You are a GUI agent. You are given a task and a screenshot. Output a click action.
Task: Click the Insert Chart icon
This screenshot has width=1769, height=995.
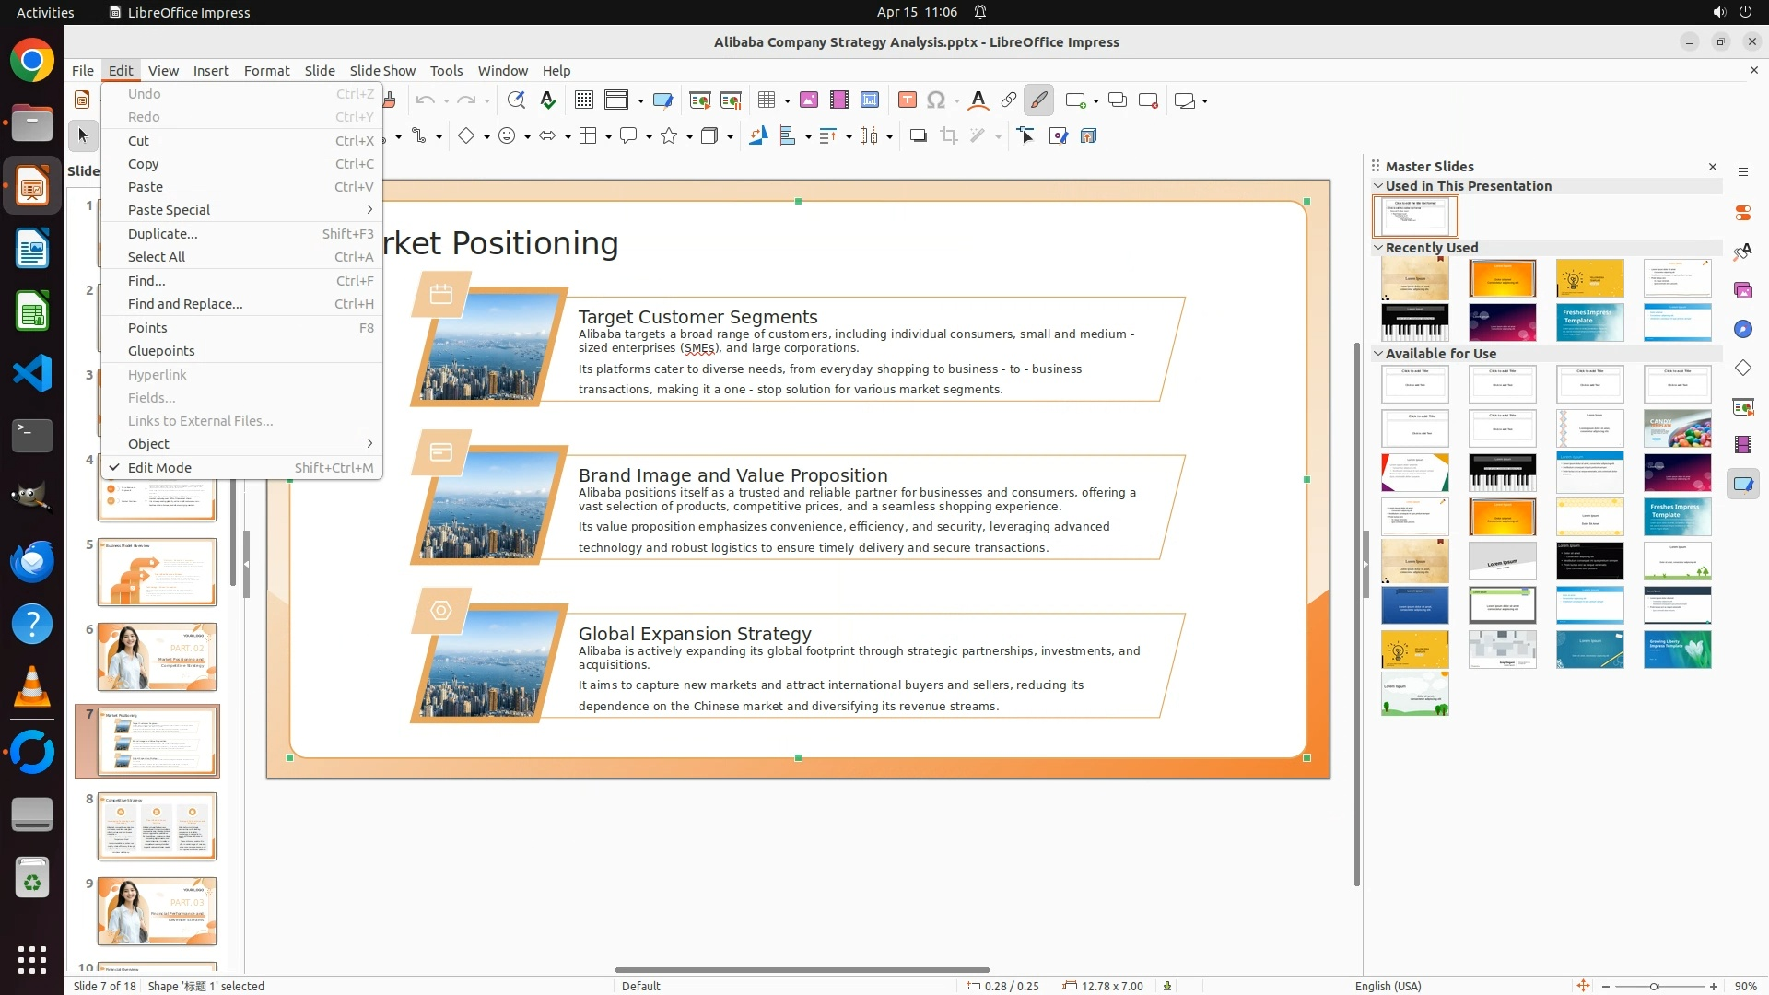coord(869,100)
